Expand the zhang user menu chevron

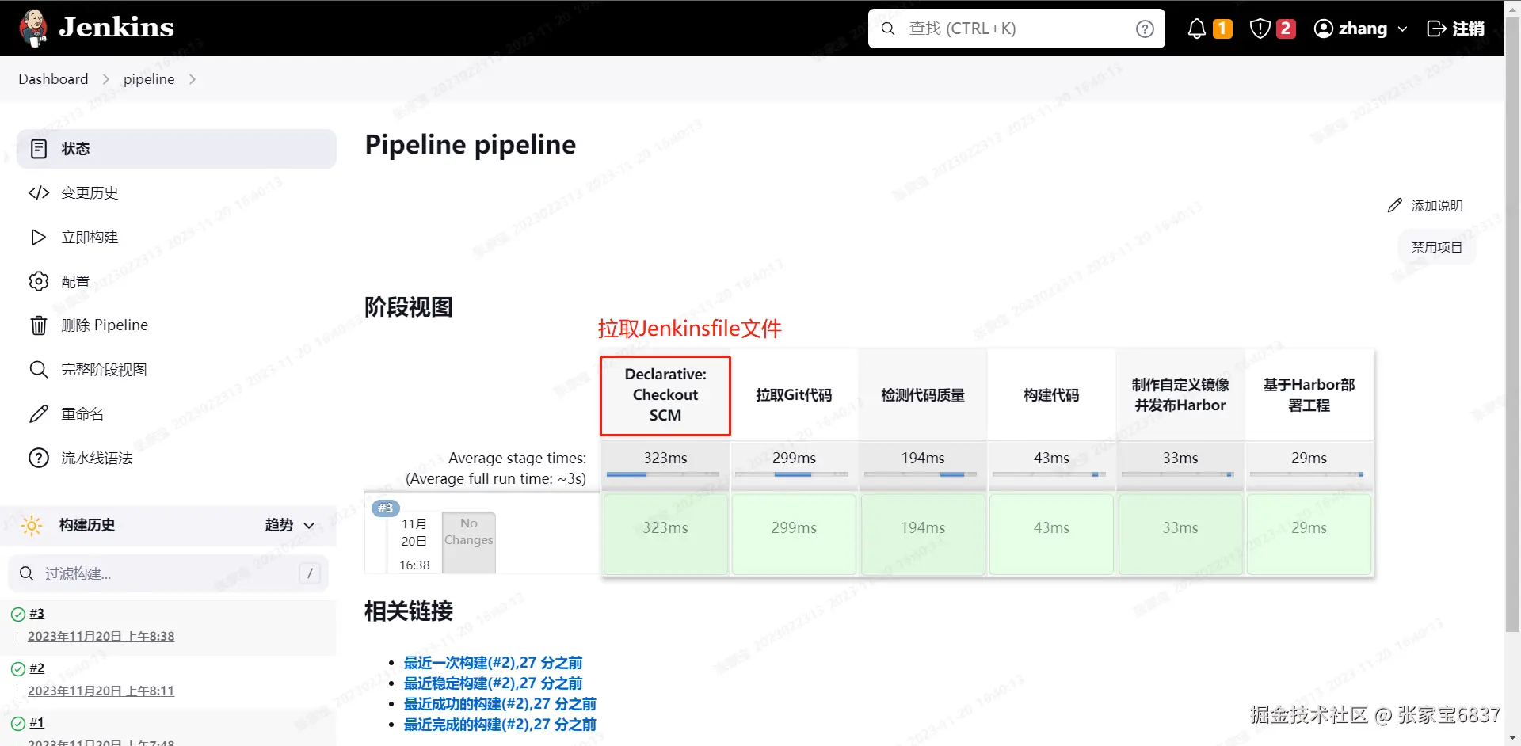1402,29
